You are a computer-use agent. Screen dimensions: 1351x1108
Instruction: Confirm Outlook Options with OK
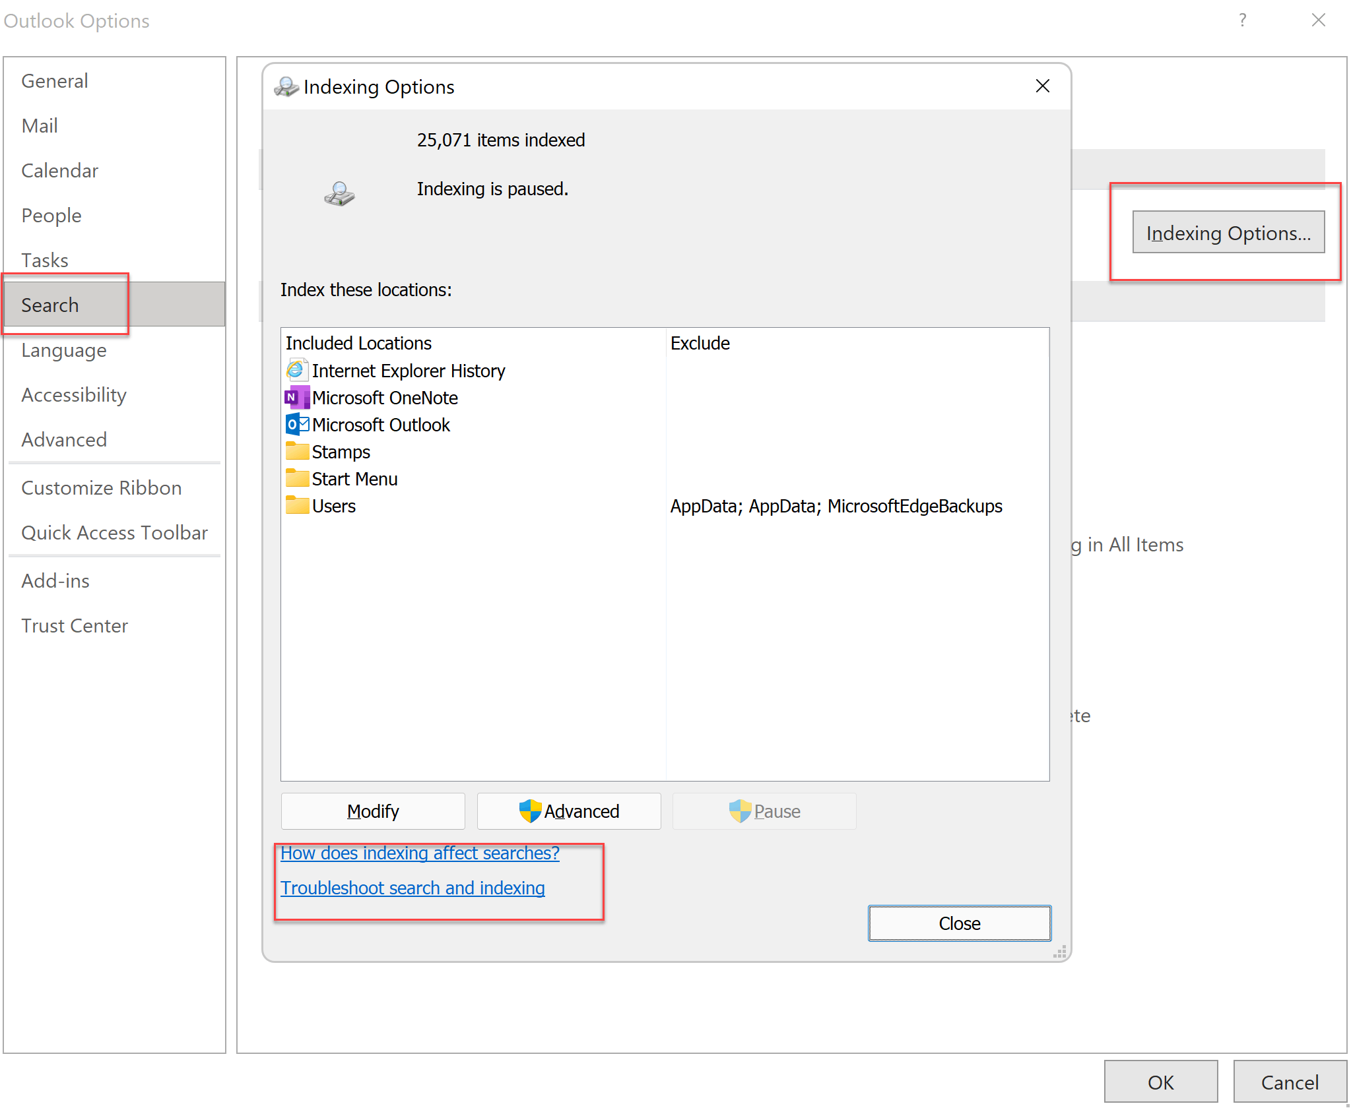[x=1160, y=1082]
